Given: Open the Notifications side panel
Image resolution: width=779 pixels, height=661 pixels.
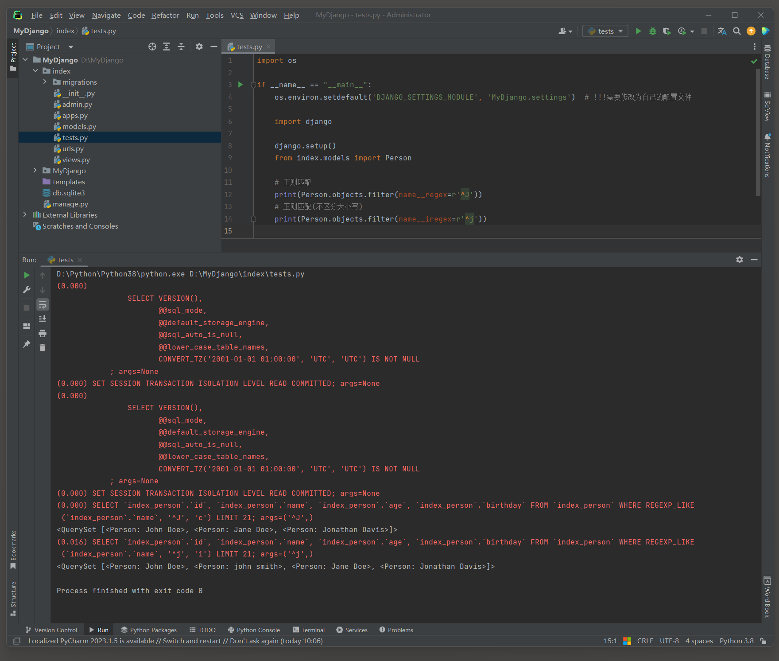Looking at the screenshot, I should pos(767,156).
